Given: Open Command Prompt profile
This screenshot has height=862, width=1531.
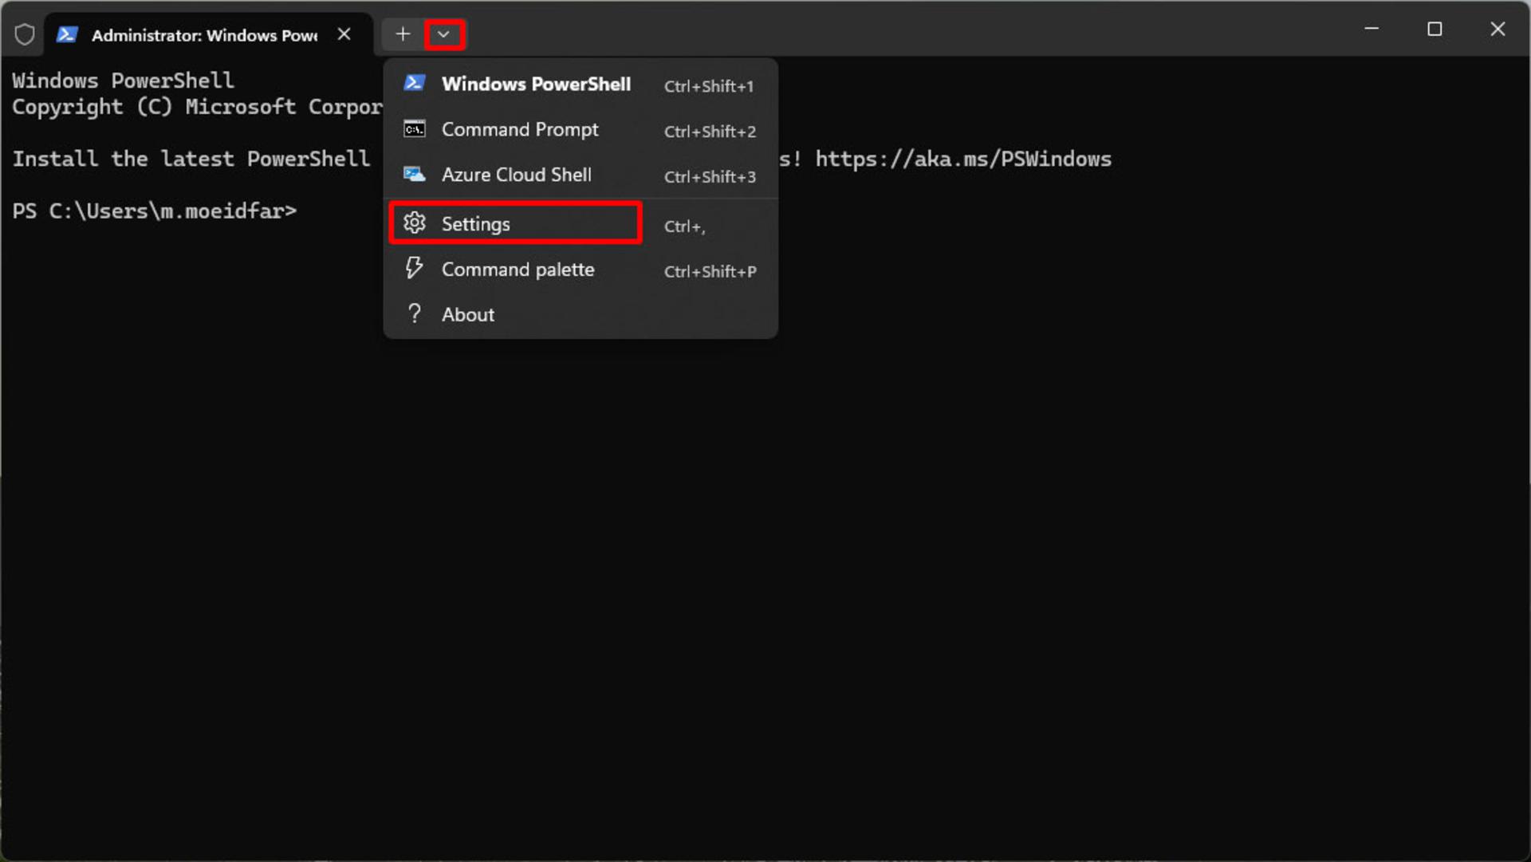Looking at the screenshot, I should (581, 129).
